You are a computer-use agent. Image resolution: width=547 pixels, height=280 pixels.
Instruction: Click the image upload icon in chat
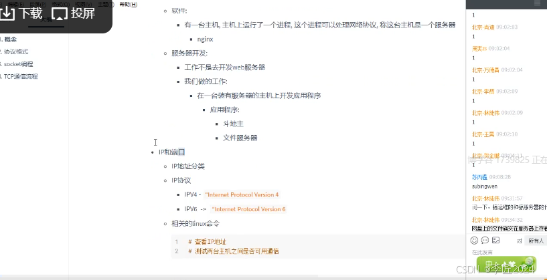tap(495, 241)
